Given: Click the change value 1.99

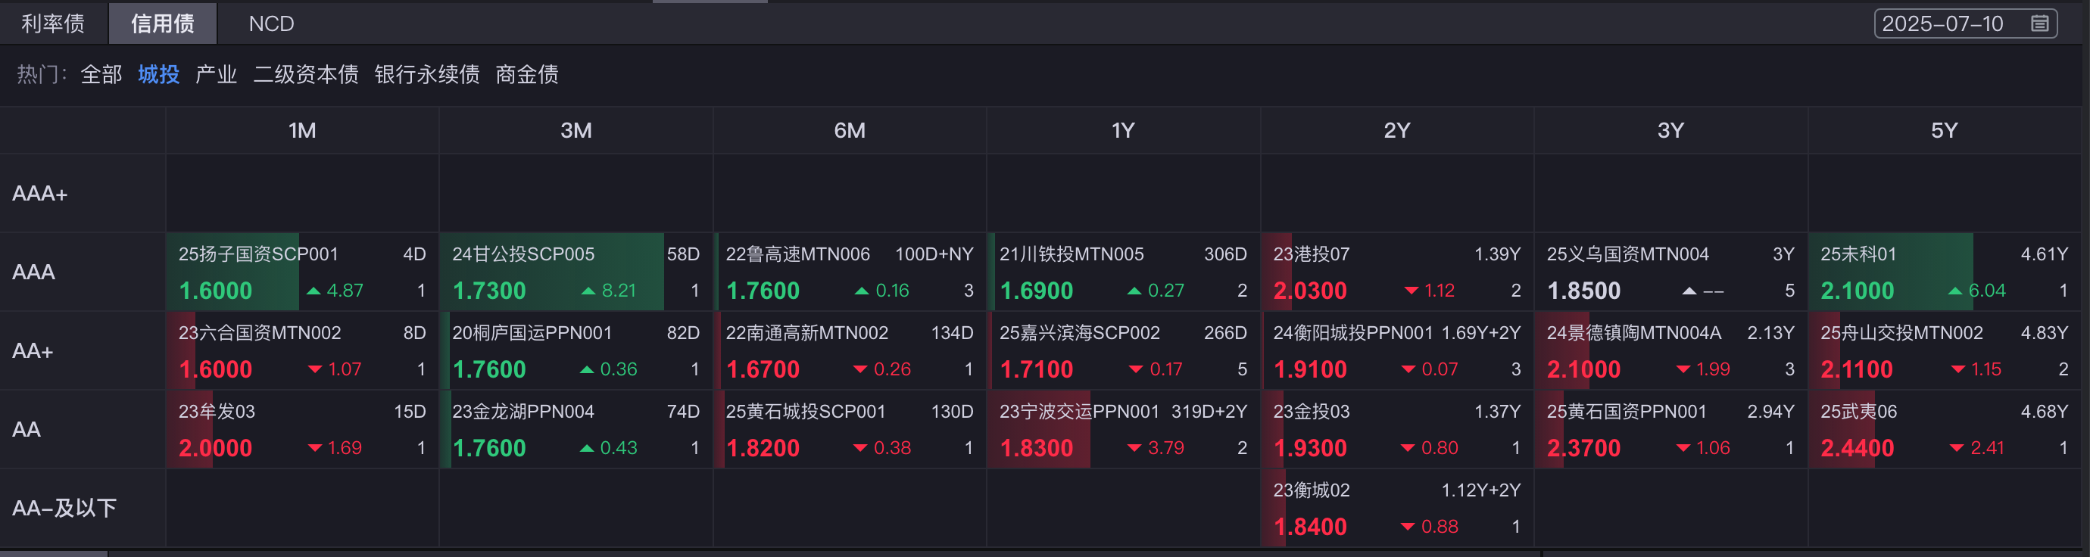Looking at the screenshot, I should 1713,370.
